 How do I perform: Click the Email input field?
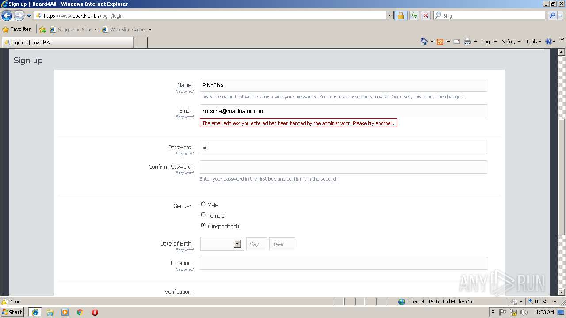pyautogui.click(x=343, y=111)
